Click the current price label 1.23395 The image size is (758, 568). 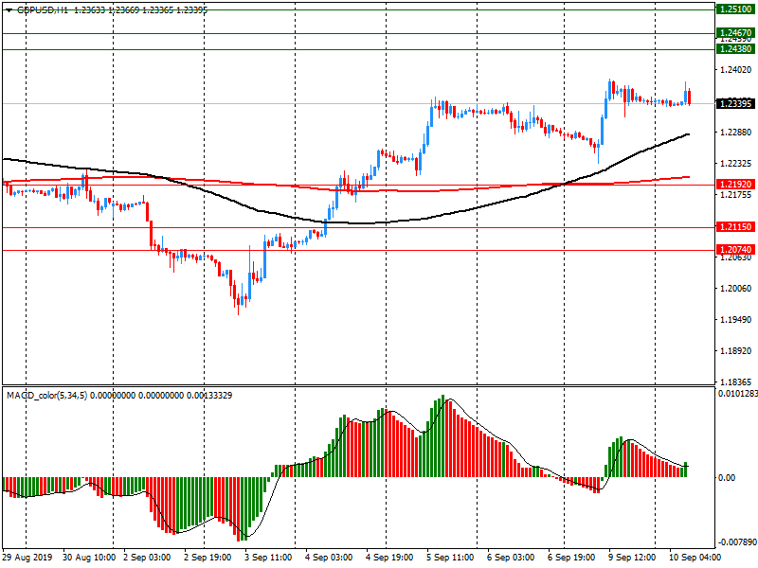pos(735,103)
